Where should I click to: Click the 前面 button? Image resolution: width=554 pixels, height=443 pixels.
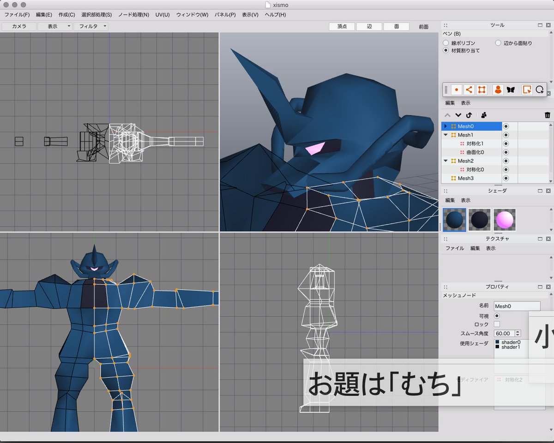(x=423, y=27)
